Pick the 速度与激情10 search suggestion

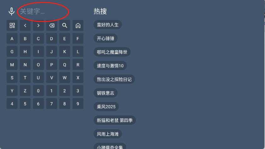[x=110, y=66]
